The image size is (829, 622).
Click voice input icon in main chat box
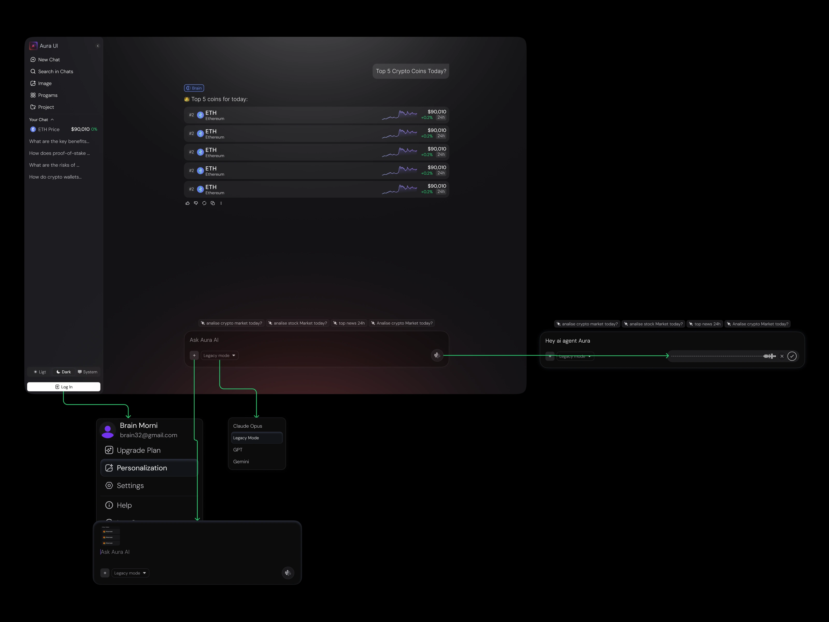tap(437, 355)
